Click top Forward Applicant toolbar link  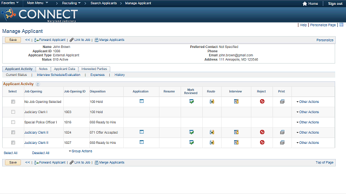click(50, 40)
